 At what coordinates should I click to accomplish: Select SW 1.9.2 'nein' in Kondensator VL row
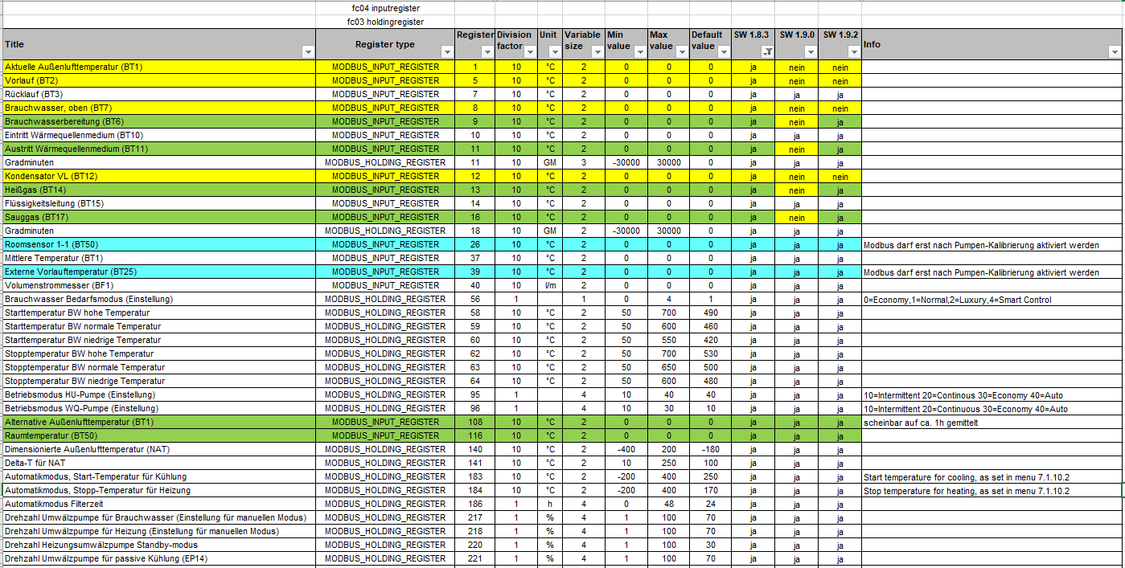click(840, 176)
